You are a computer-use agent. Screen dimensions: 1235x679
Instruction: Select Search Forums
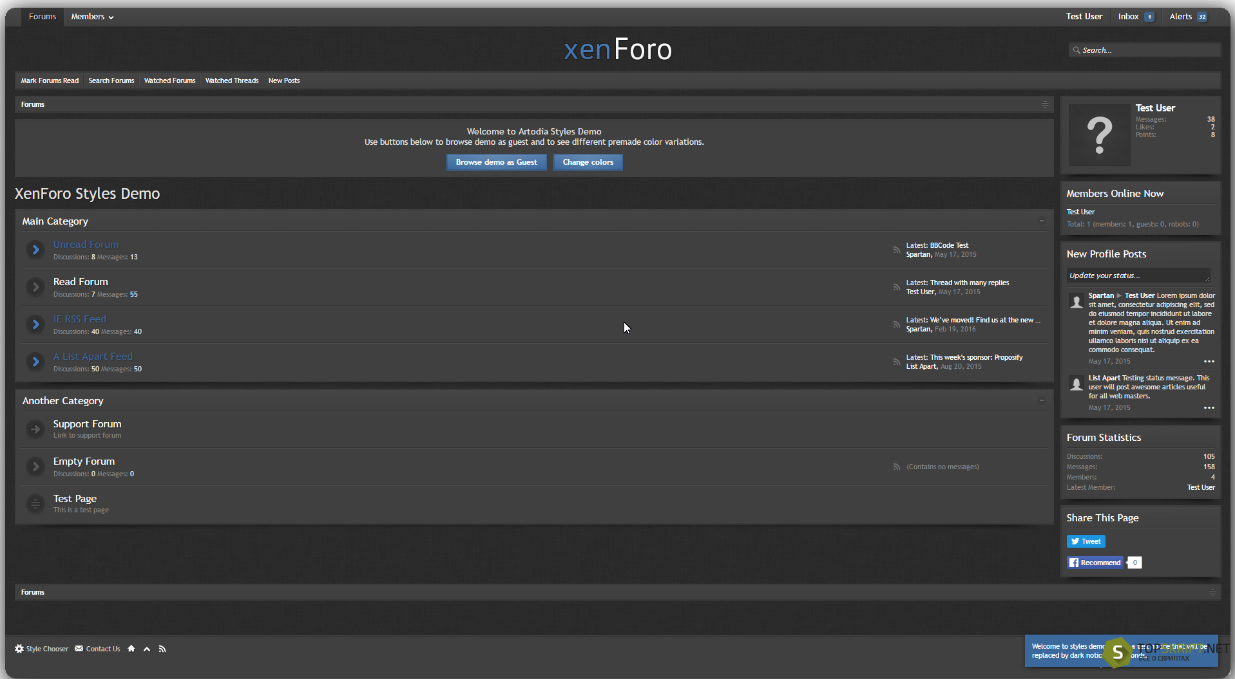pos(111,80)
